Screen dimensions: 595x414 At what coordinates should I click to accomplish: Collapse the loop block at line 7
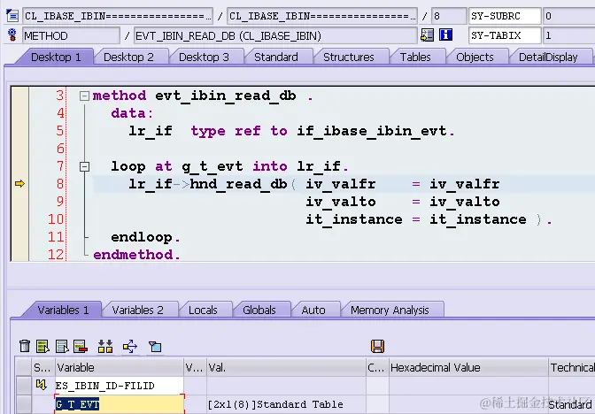tap(84, 167)
